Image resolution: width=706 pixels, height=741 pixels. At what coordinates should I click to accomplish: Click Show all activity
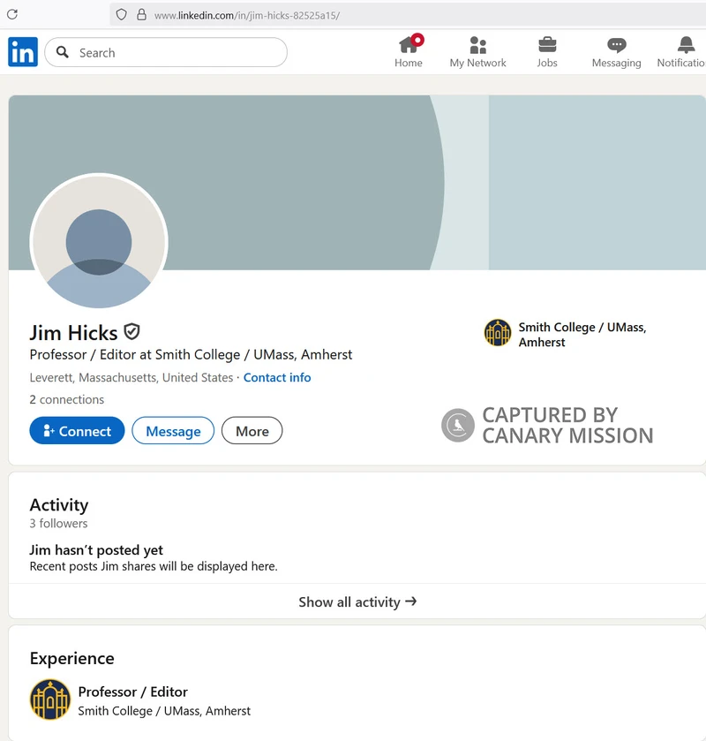(x=357, y=601)
